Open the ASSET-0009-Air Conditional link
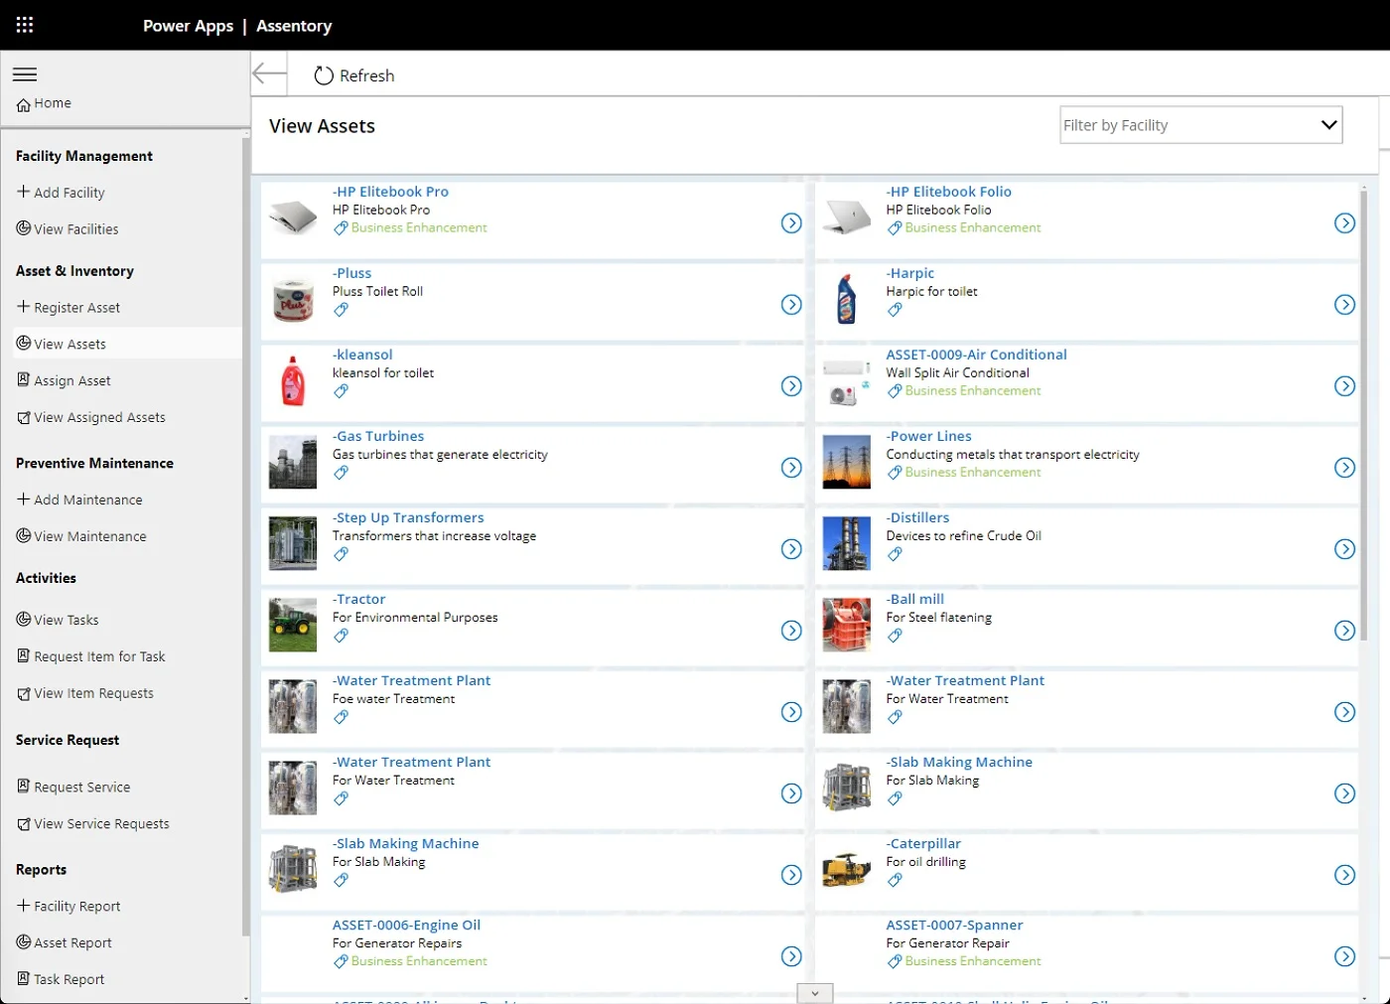 coord(976,355)
